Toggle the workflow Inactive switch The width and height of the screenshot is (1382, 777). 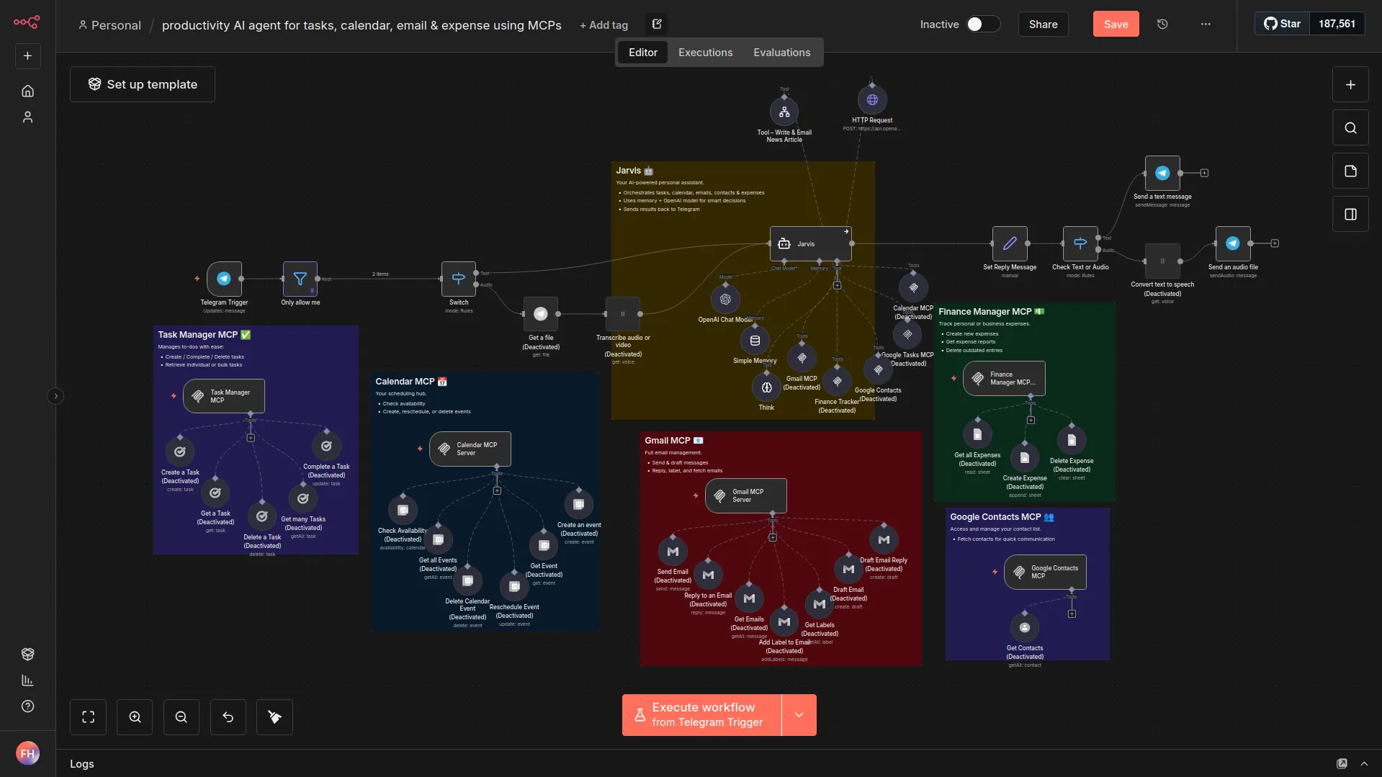click(x=983, y=24)
